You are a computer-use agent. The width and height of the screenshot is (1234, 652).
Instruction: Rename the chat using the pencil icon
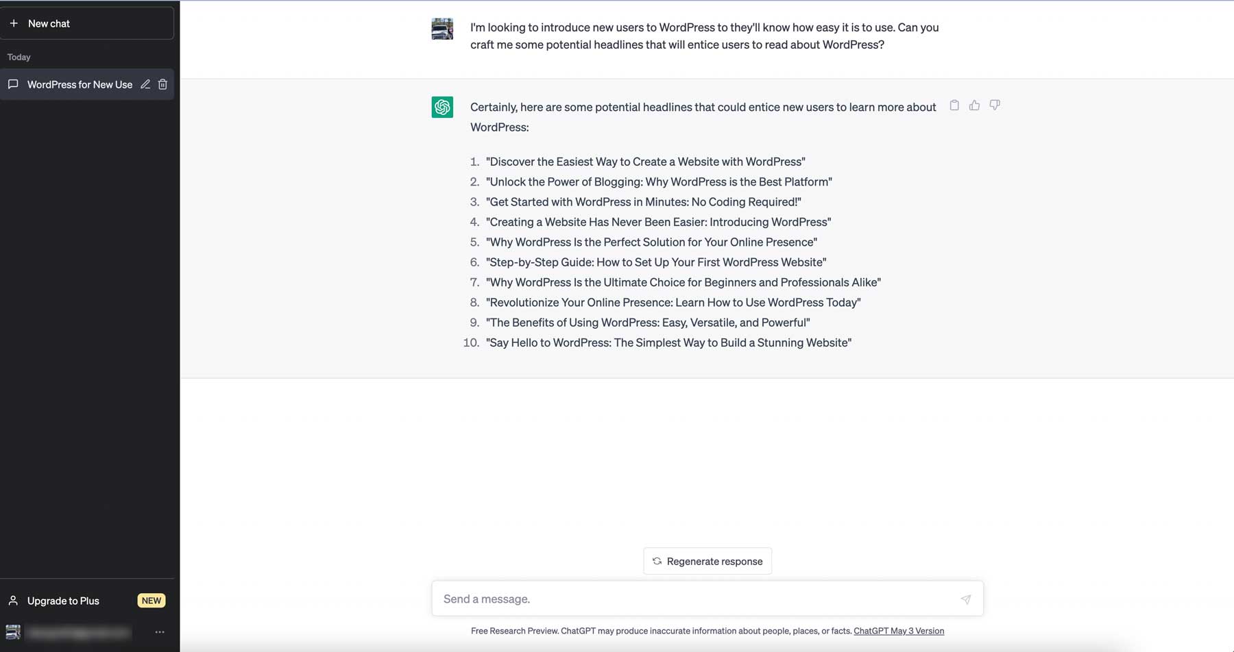click(x=145, y=84)
